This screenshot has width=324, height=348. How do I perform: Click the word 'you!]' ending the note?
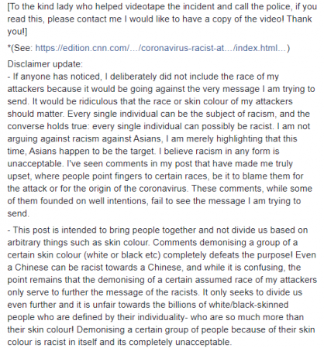click(x=17, y=32)
